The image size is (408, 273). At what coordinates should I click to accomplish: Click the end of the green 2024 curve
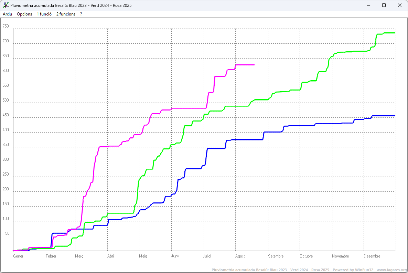tap(395, 33)
